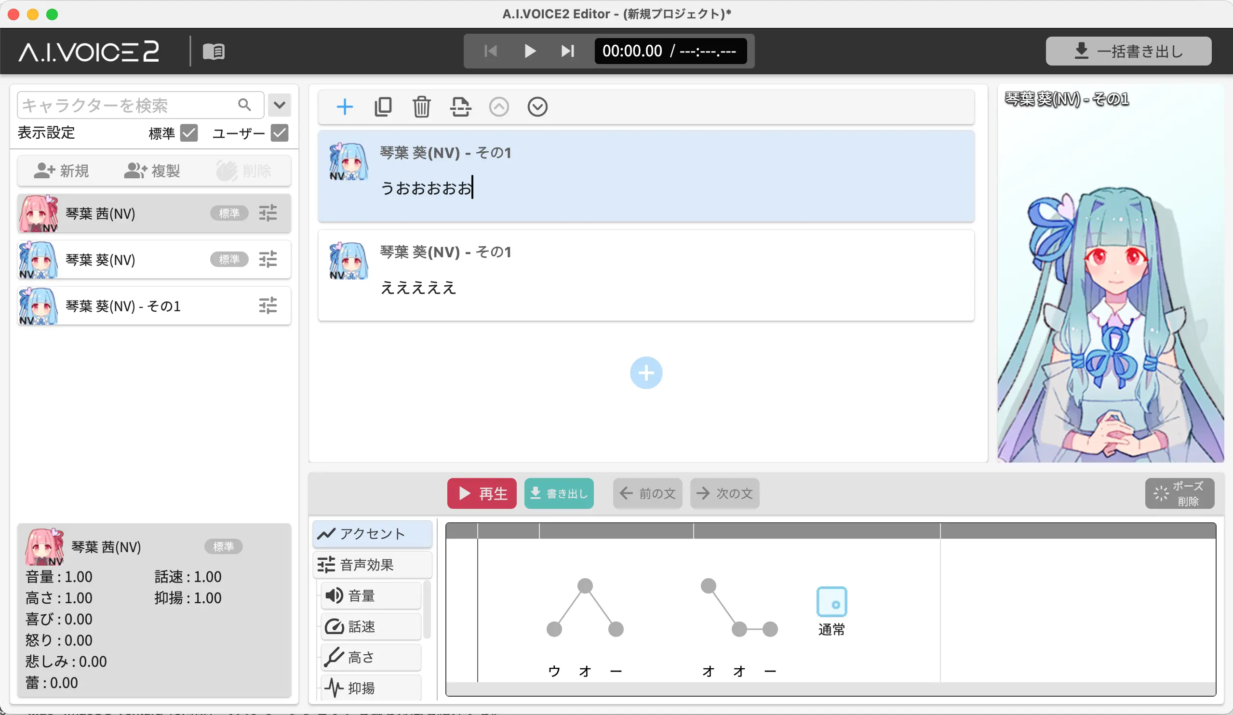Go to previous sentence 前の文
The height and width of the screenshot is (715, 1233).
click(647, 493)
